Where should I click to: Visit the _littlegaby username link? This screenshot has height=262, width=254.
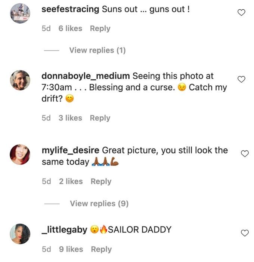(x=64, y=229)
